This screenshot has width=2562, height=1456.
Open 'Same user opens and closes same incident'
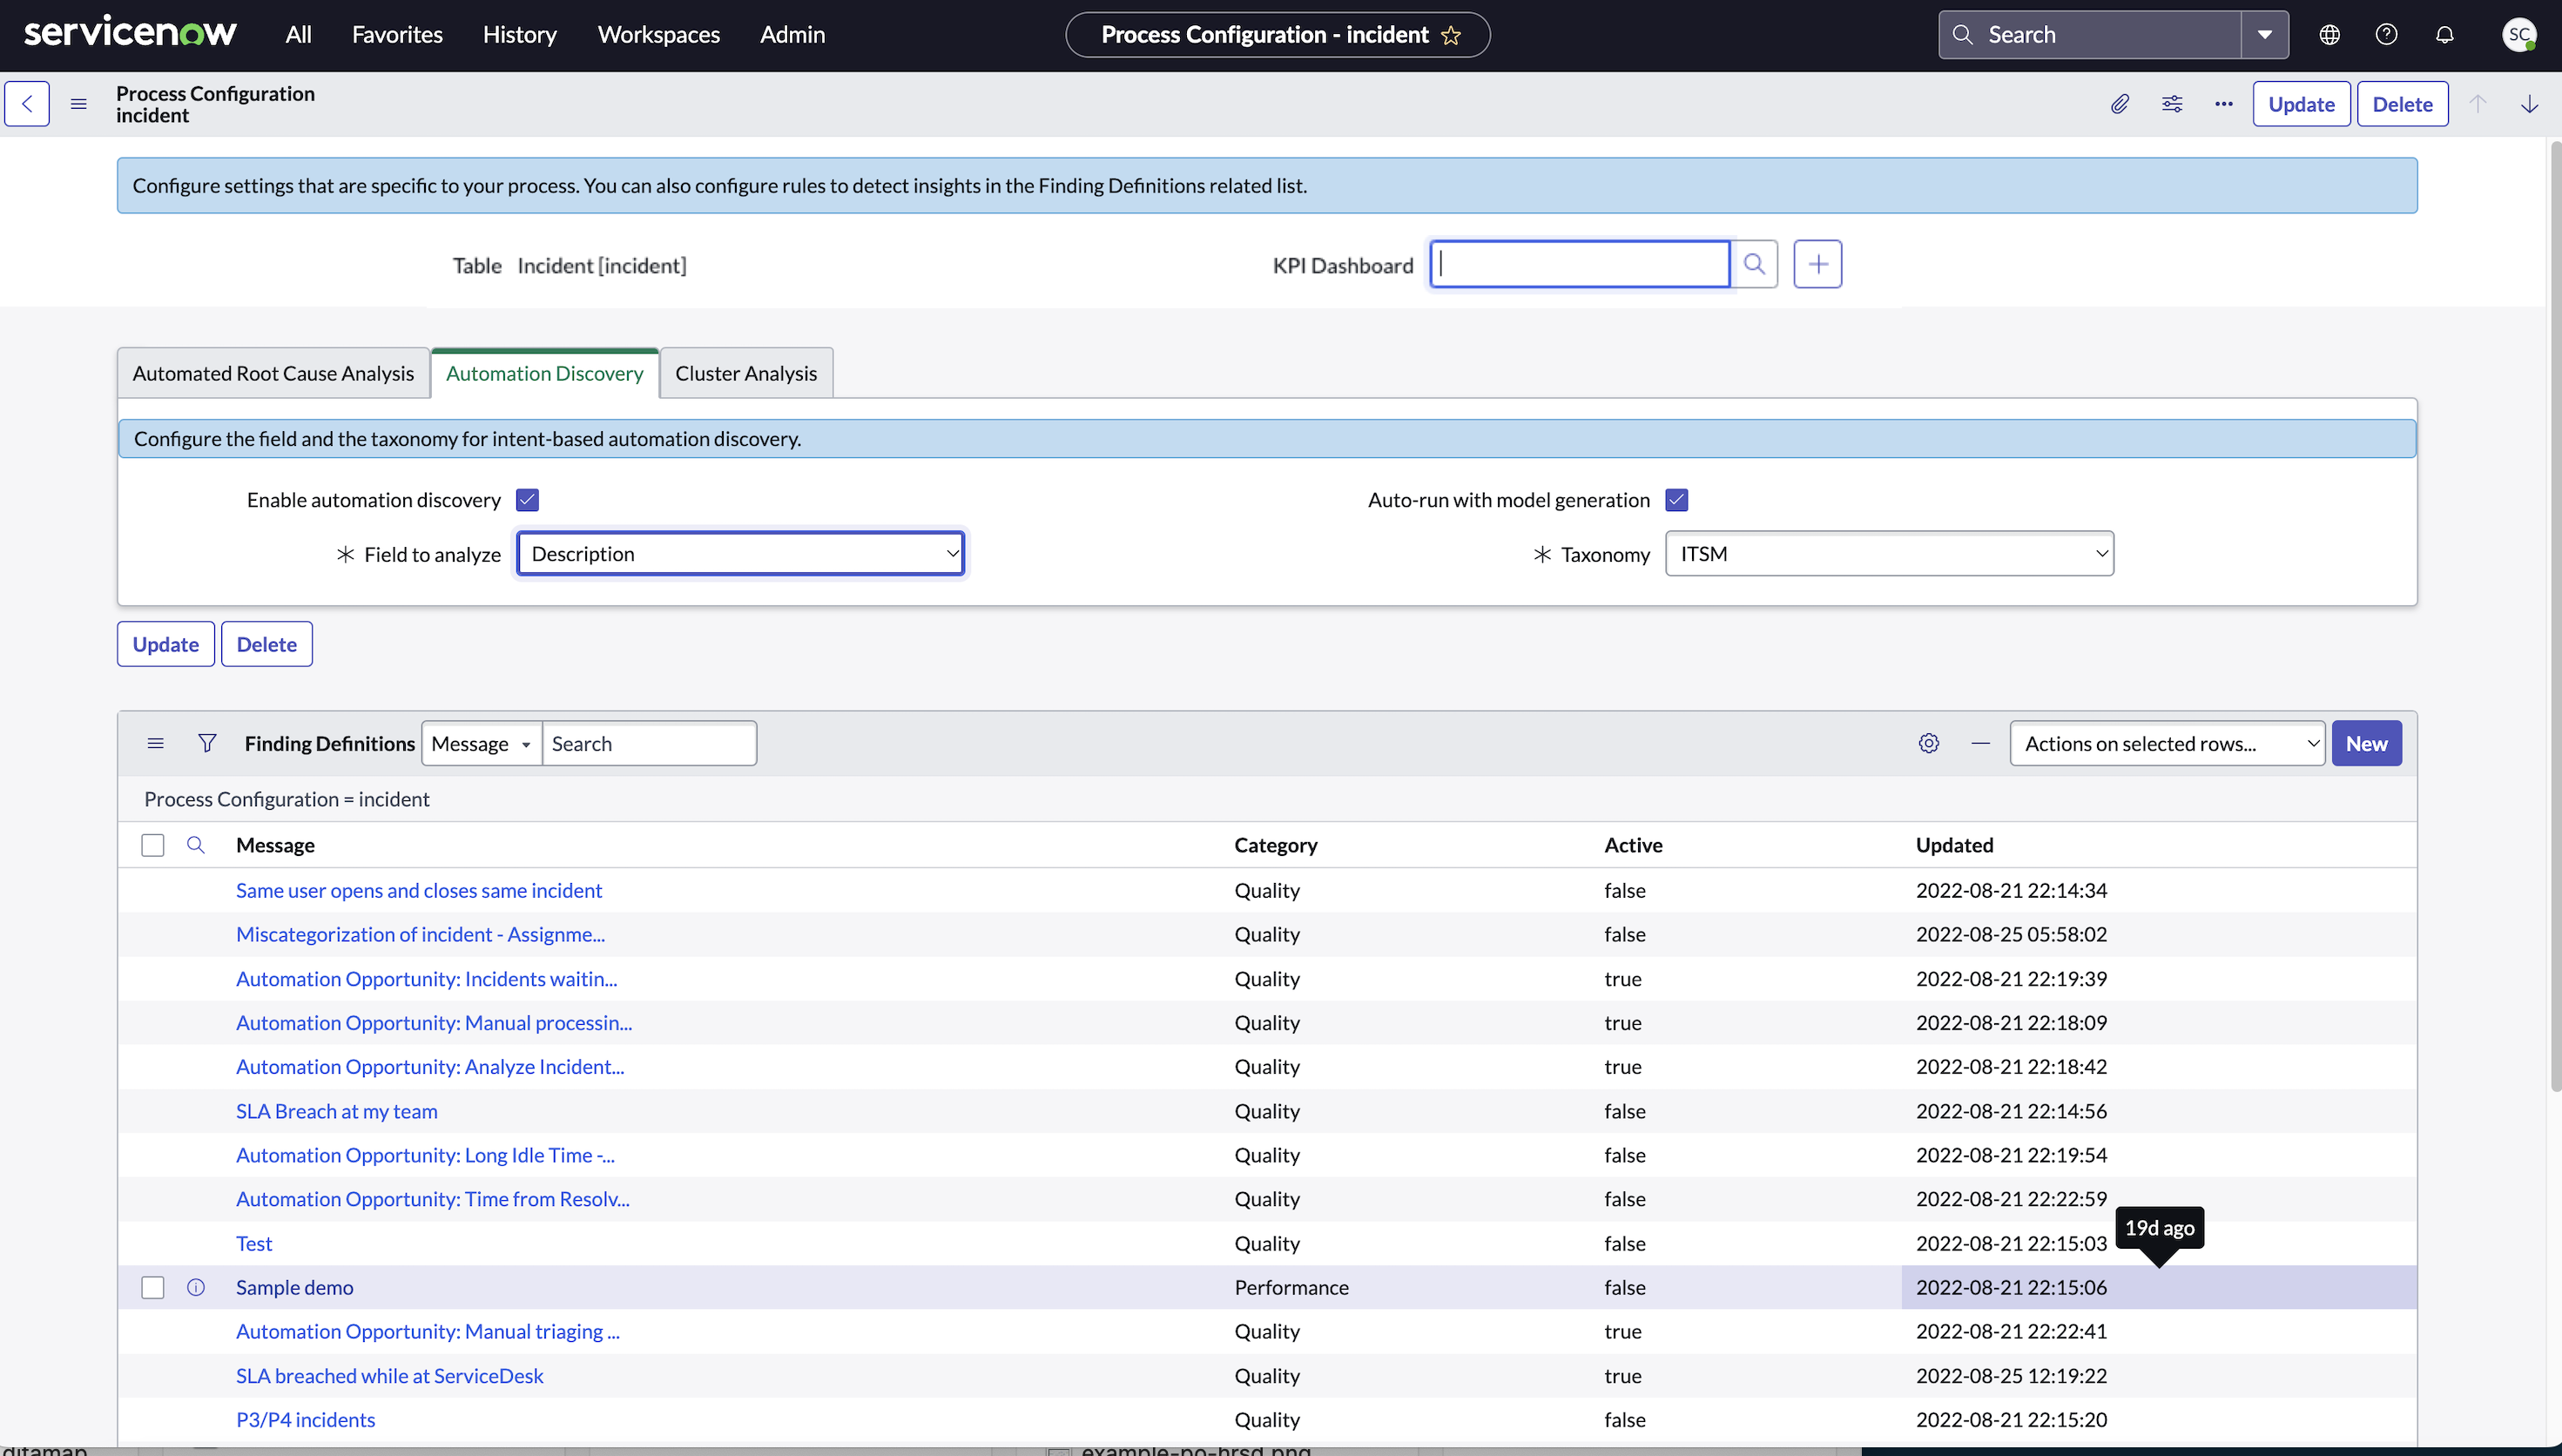[x=419, y=890]
